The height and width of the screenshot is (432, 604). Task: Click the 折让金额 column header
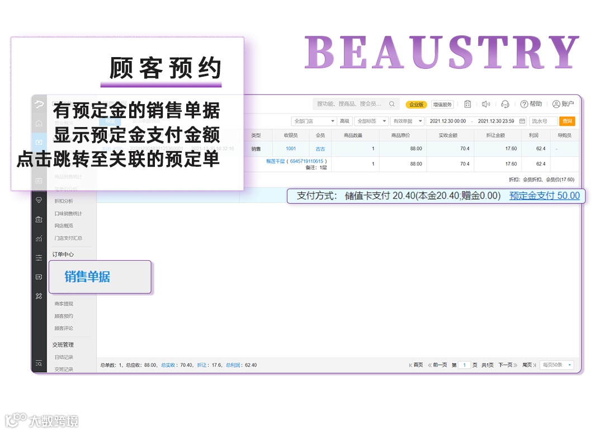pos(496,135)
